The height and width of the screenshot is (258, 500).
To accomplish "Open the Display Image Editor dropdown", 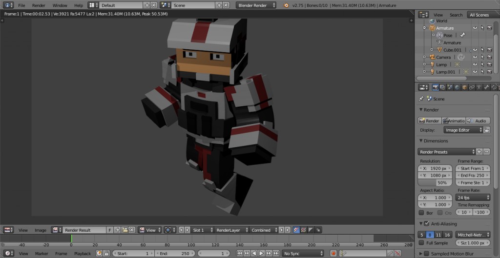I will [x=463, y=130].
